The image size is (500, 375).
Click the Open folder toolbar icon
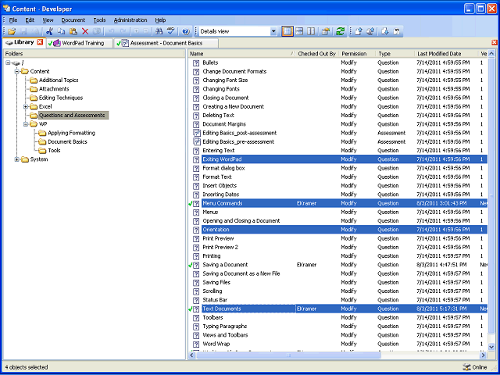[12, 31]
